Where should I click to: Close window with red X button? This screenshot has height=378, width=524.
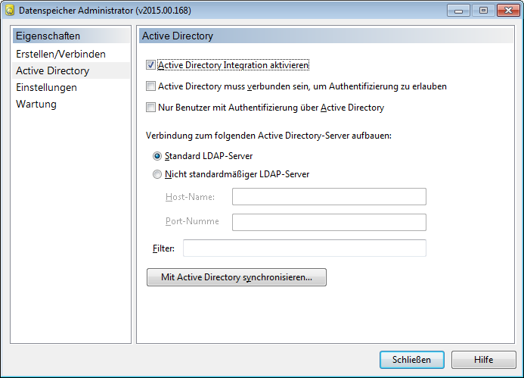(x=508, y=11)
